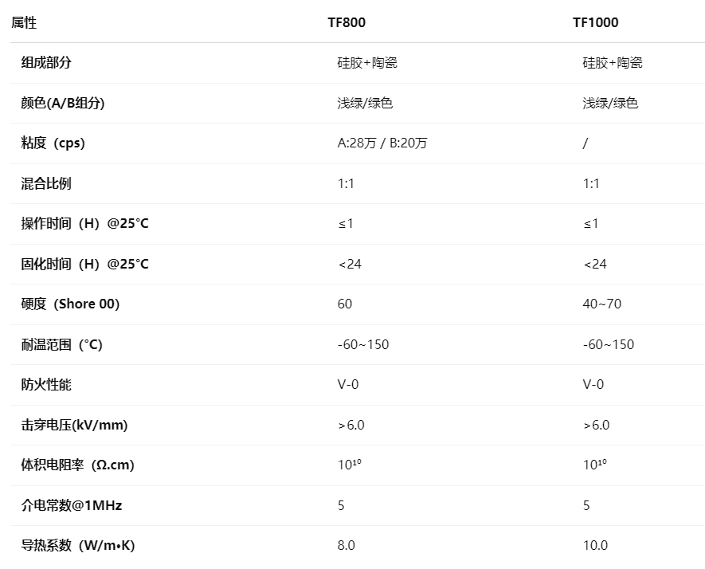Viewport: 705px width, 569px height.
Task: Select the 颜色(A/B组分) row label
Action: pyautogui.click(x=63, y=103)
